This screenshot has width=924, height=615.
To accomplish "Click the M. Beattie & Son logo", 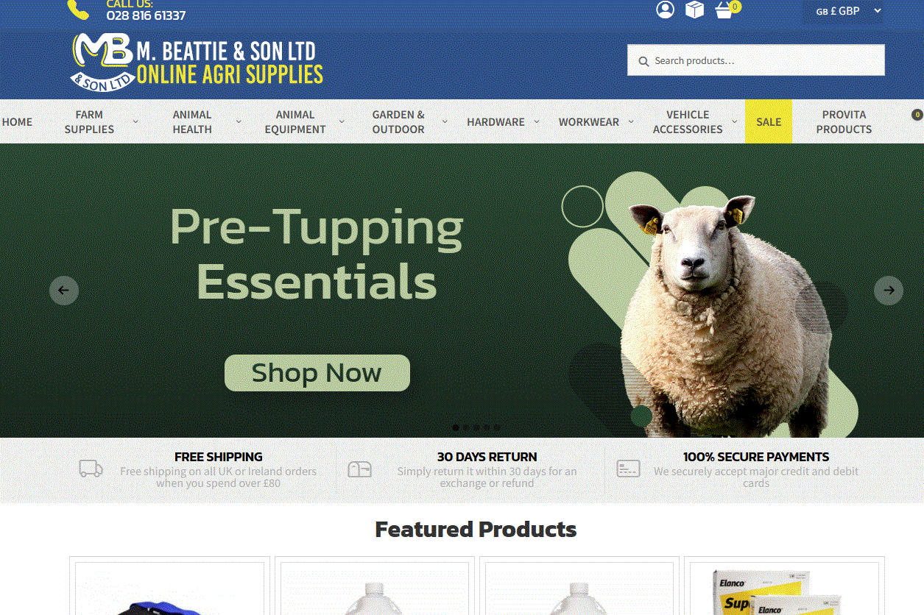I will 197,62.
